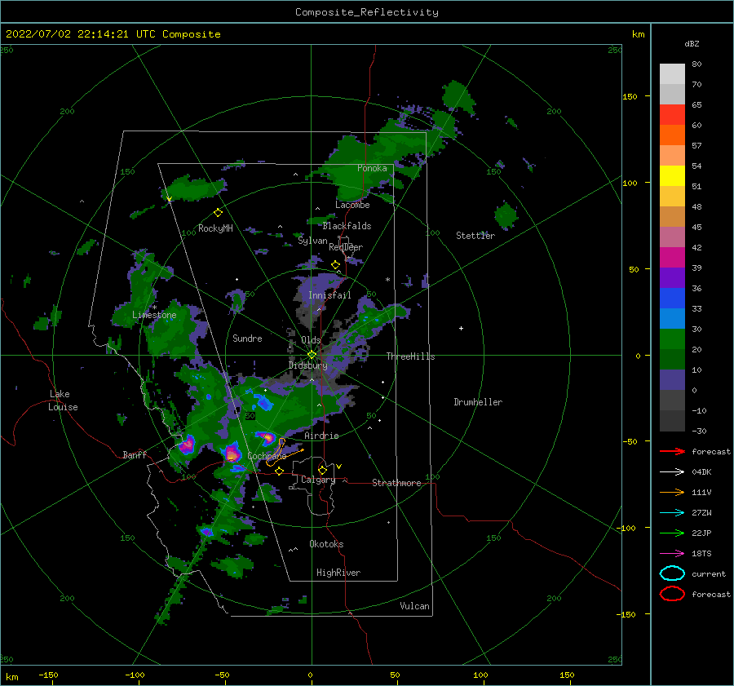Click the Sundre city label
The height and width of the screenshot is (686, 734).
pyautogui.click(x=247, y=338)
